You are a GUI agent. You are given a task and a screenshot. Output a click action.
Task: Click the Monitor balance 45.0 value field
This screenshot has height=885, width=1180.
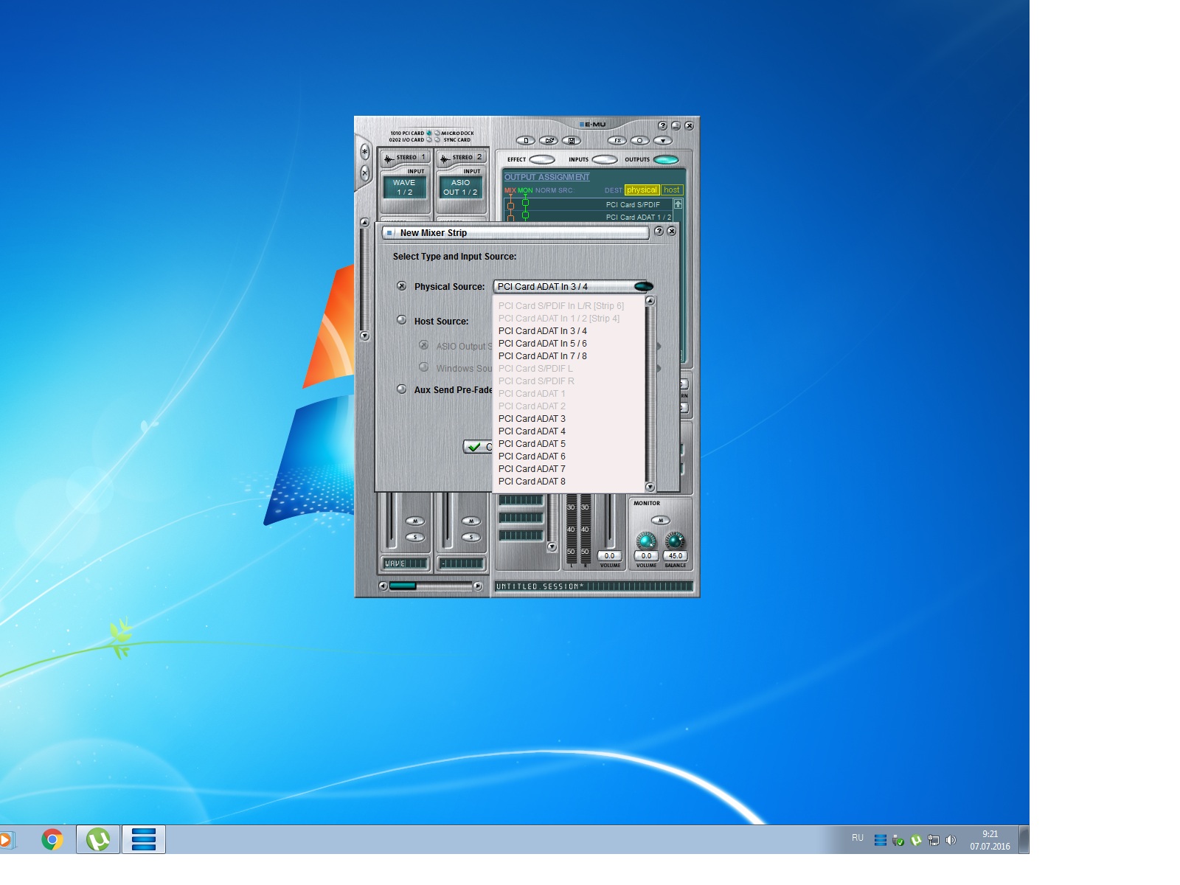pos(676,556)
